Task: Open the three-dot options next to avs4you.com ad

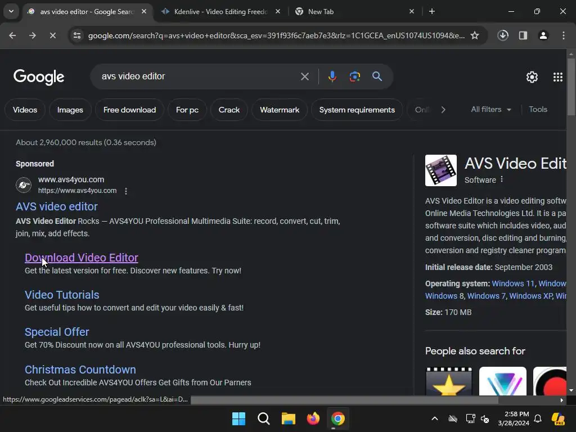Action: (x=126, y=191)
